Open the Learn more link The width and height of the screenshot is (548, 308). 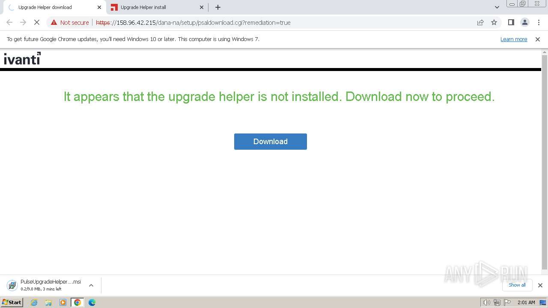514,39
